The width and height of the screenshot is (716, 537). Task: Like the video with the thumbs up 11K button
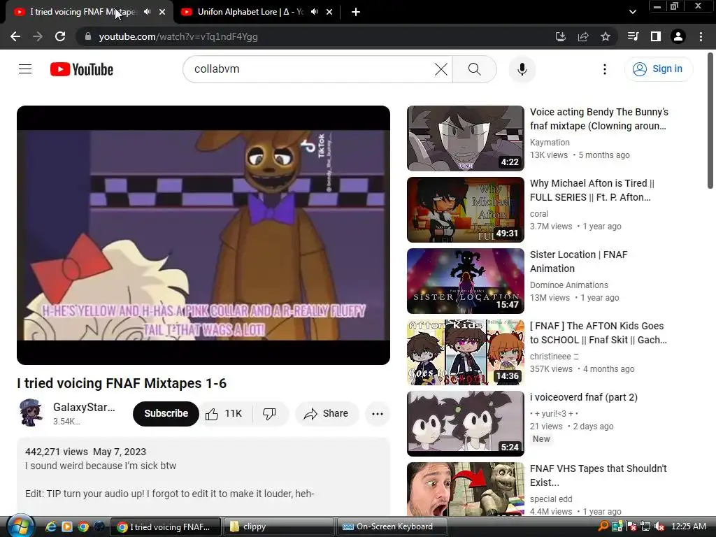pyautogui.click(x=225, y=414)
